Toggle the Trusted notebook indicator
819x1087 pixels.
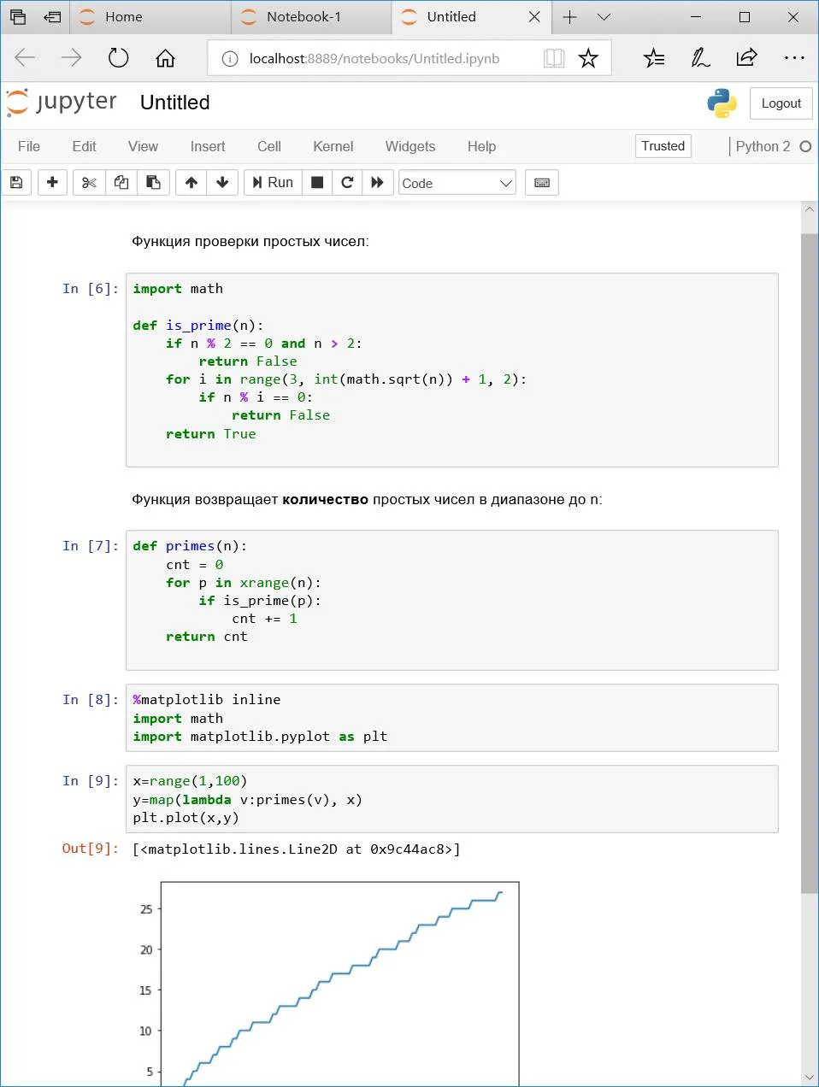click(x=663, y=146)
